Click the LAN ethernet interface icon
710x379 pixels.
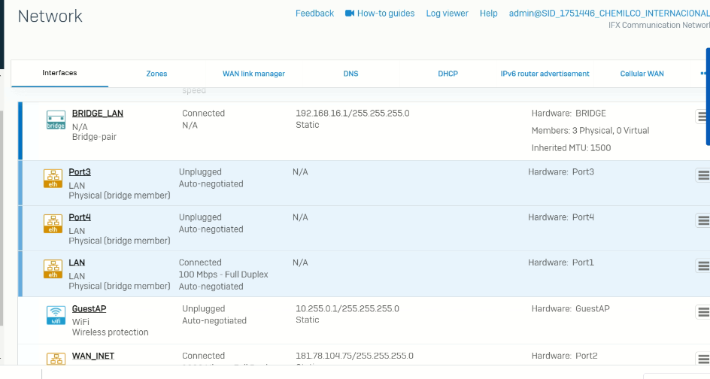pos(53,268)
